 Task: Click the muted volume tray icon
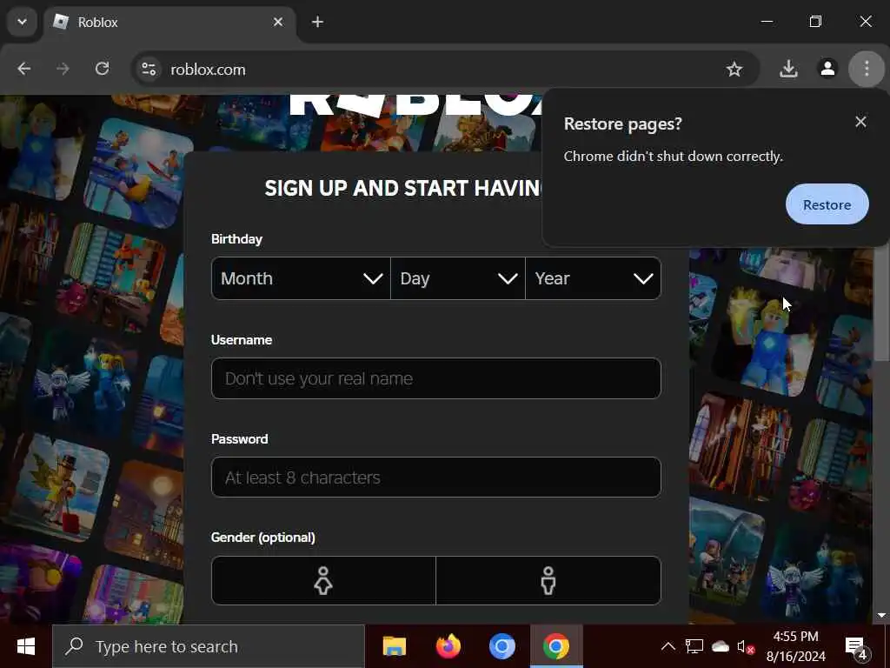point(745,646)
